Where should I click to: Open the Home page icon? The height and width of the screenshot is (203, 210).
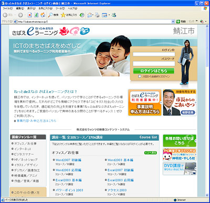pos(43,15)
